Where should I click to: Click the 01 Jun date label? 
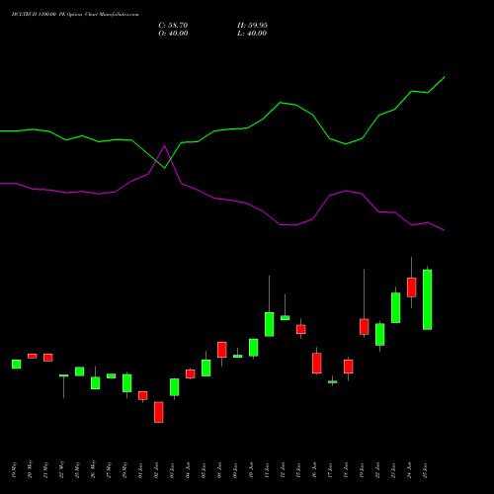140,470
